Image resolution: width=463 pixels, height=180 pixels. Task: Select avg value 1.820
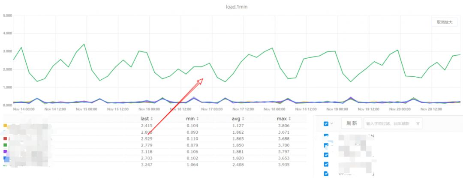(238, 158)
